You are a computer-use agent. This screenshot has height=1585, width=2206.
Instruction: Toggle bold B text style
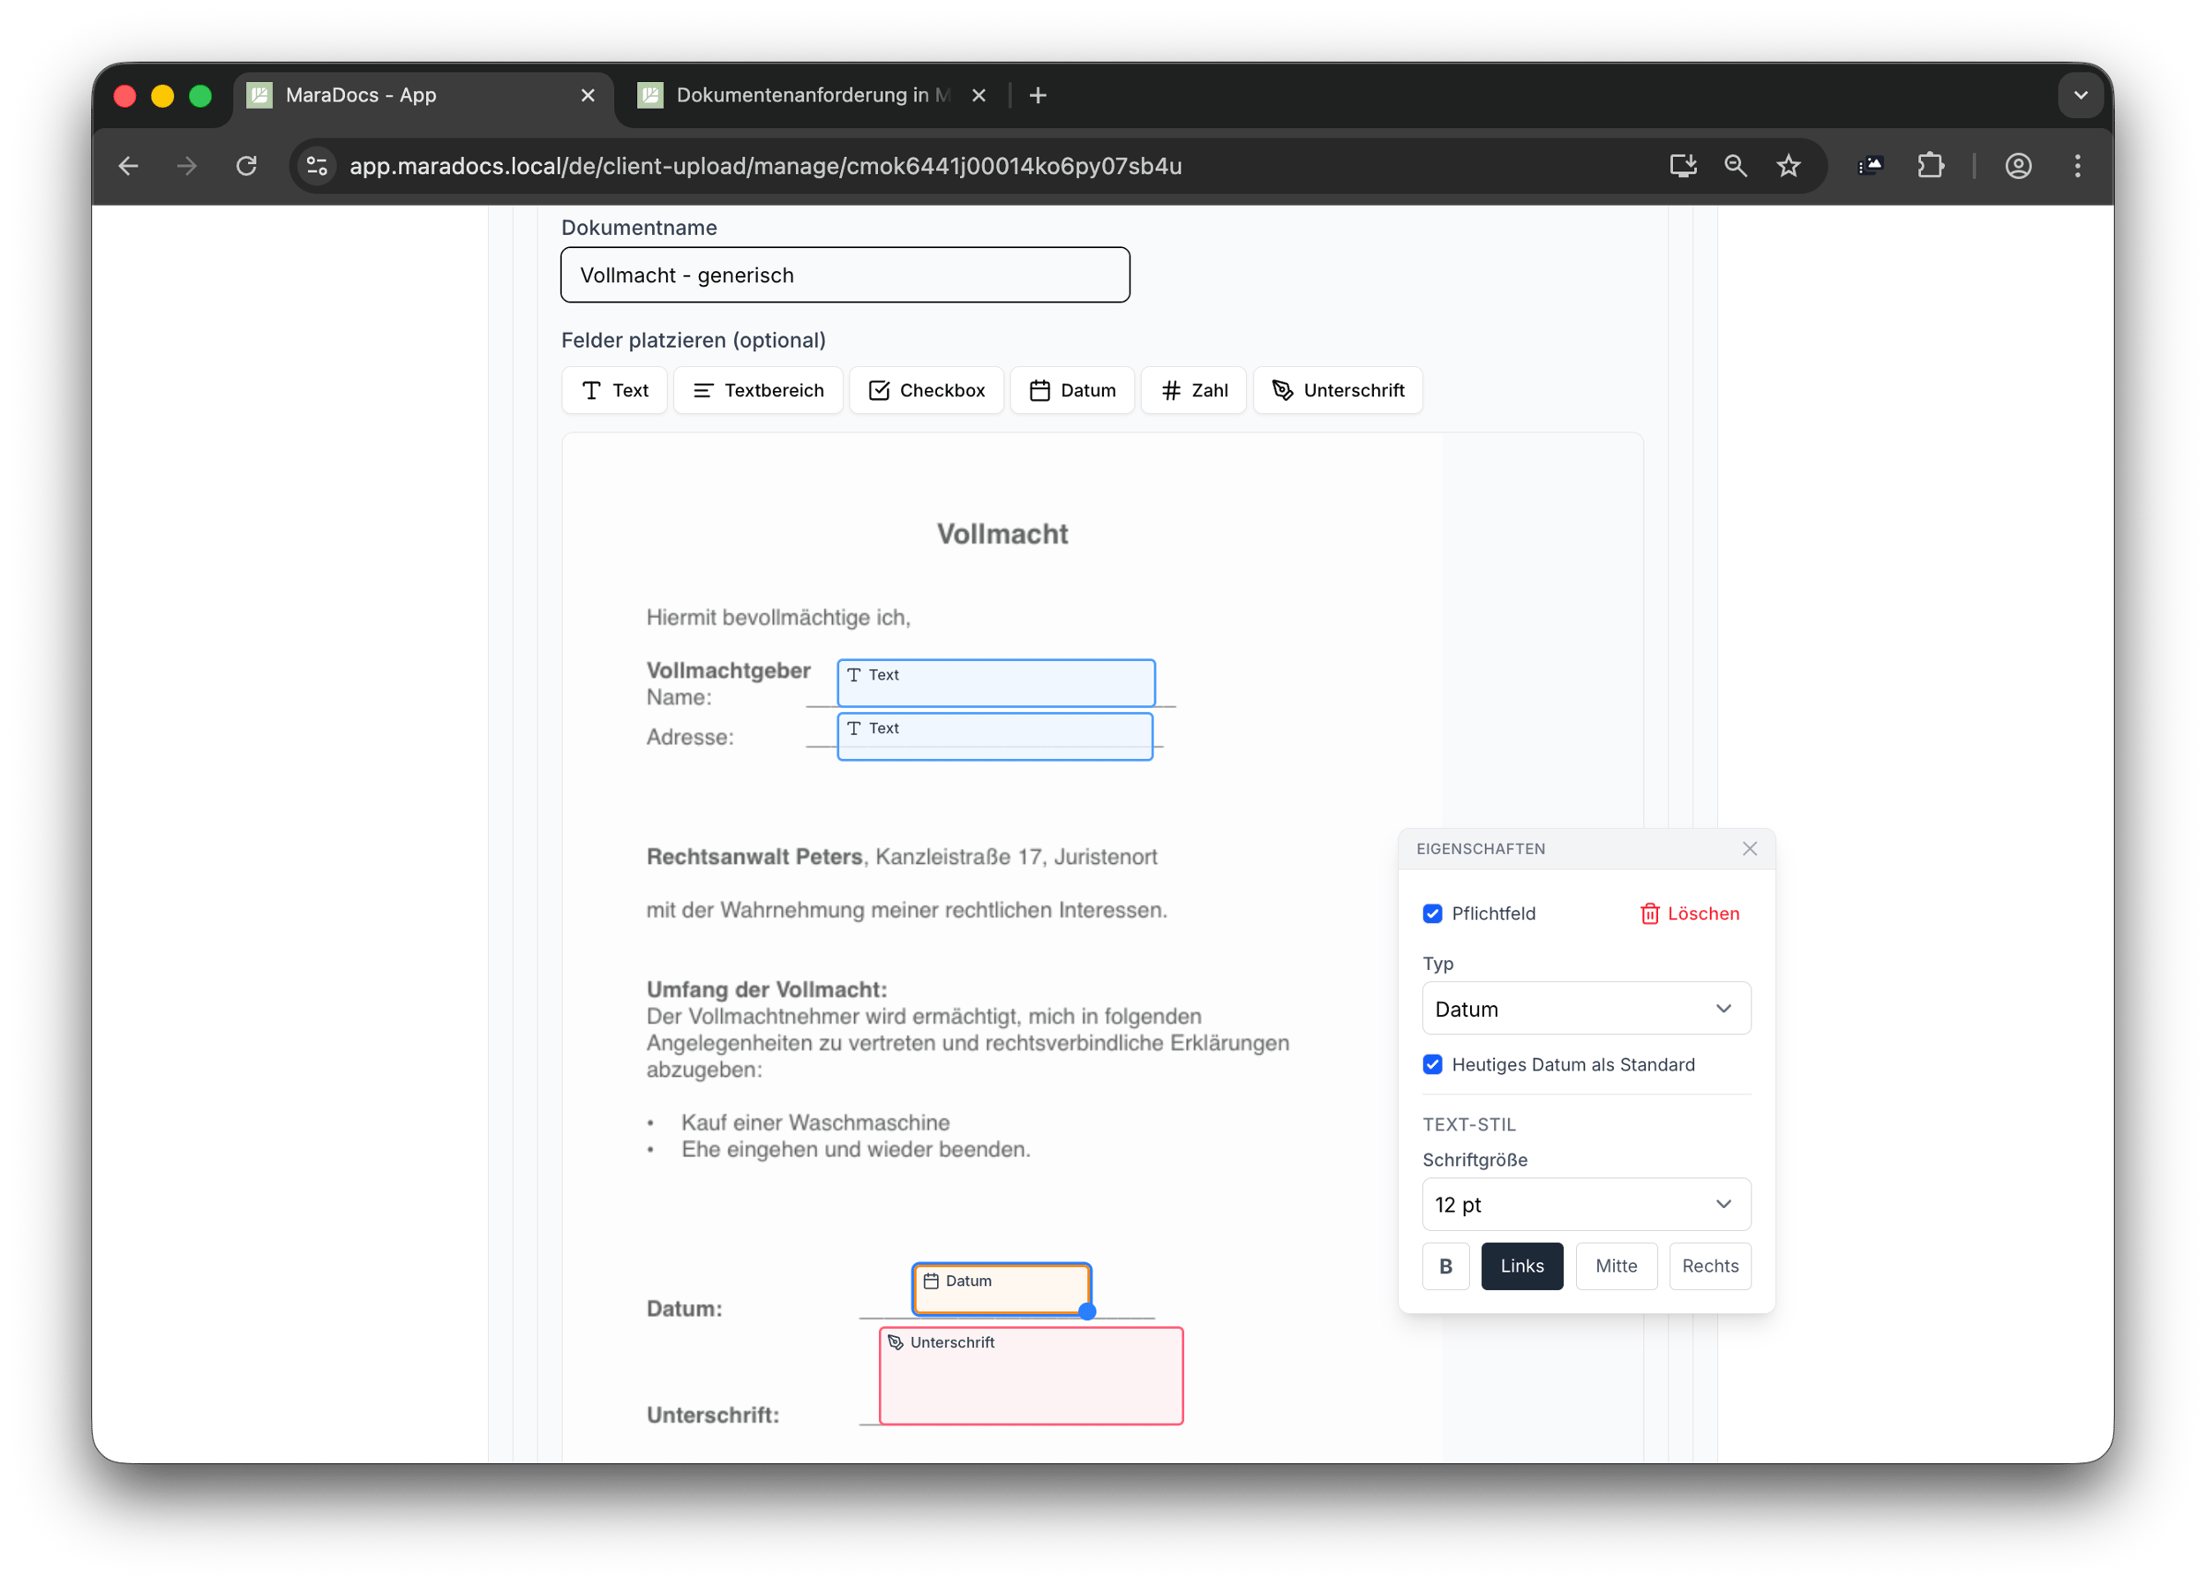point(1445,1266)
